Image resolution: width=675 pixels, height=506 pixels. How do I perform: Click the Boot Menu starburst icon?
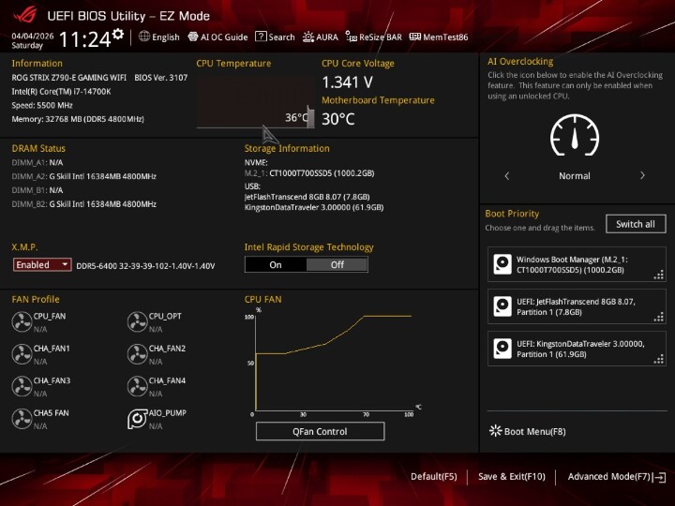click(x=496, y=431)
